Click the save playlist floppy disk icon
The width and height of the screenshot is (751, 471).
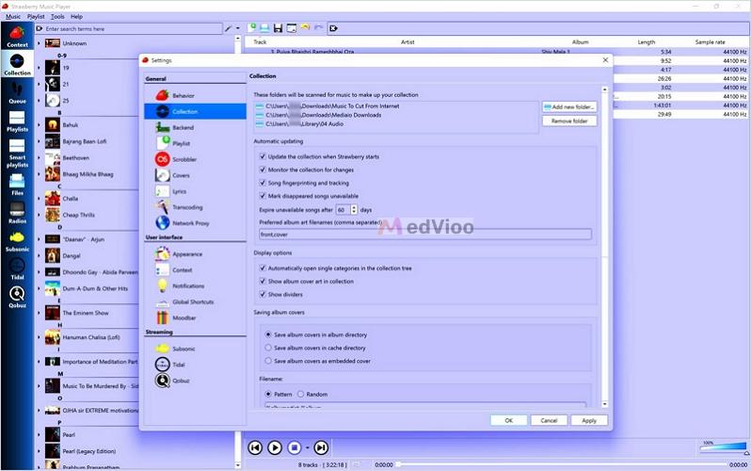278,28
